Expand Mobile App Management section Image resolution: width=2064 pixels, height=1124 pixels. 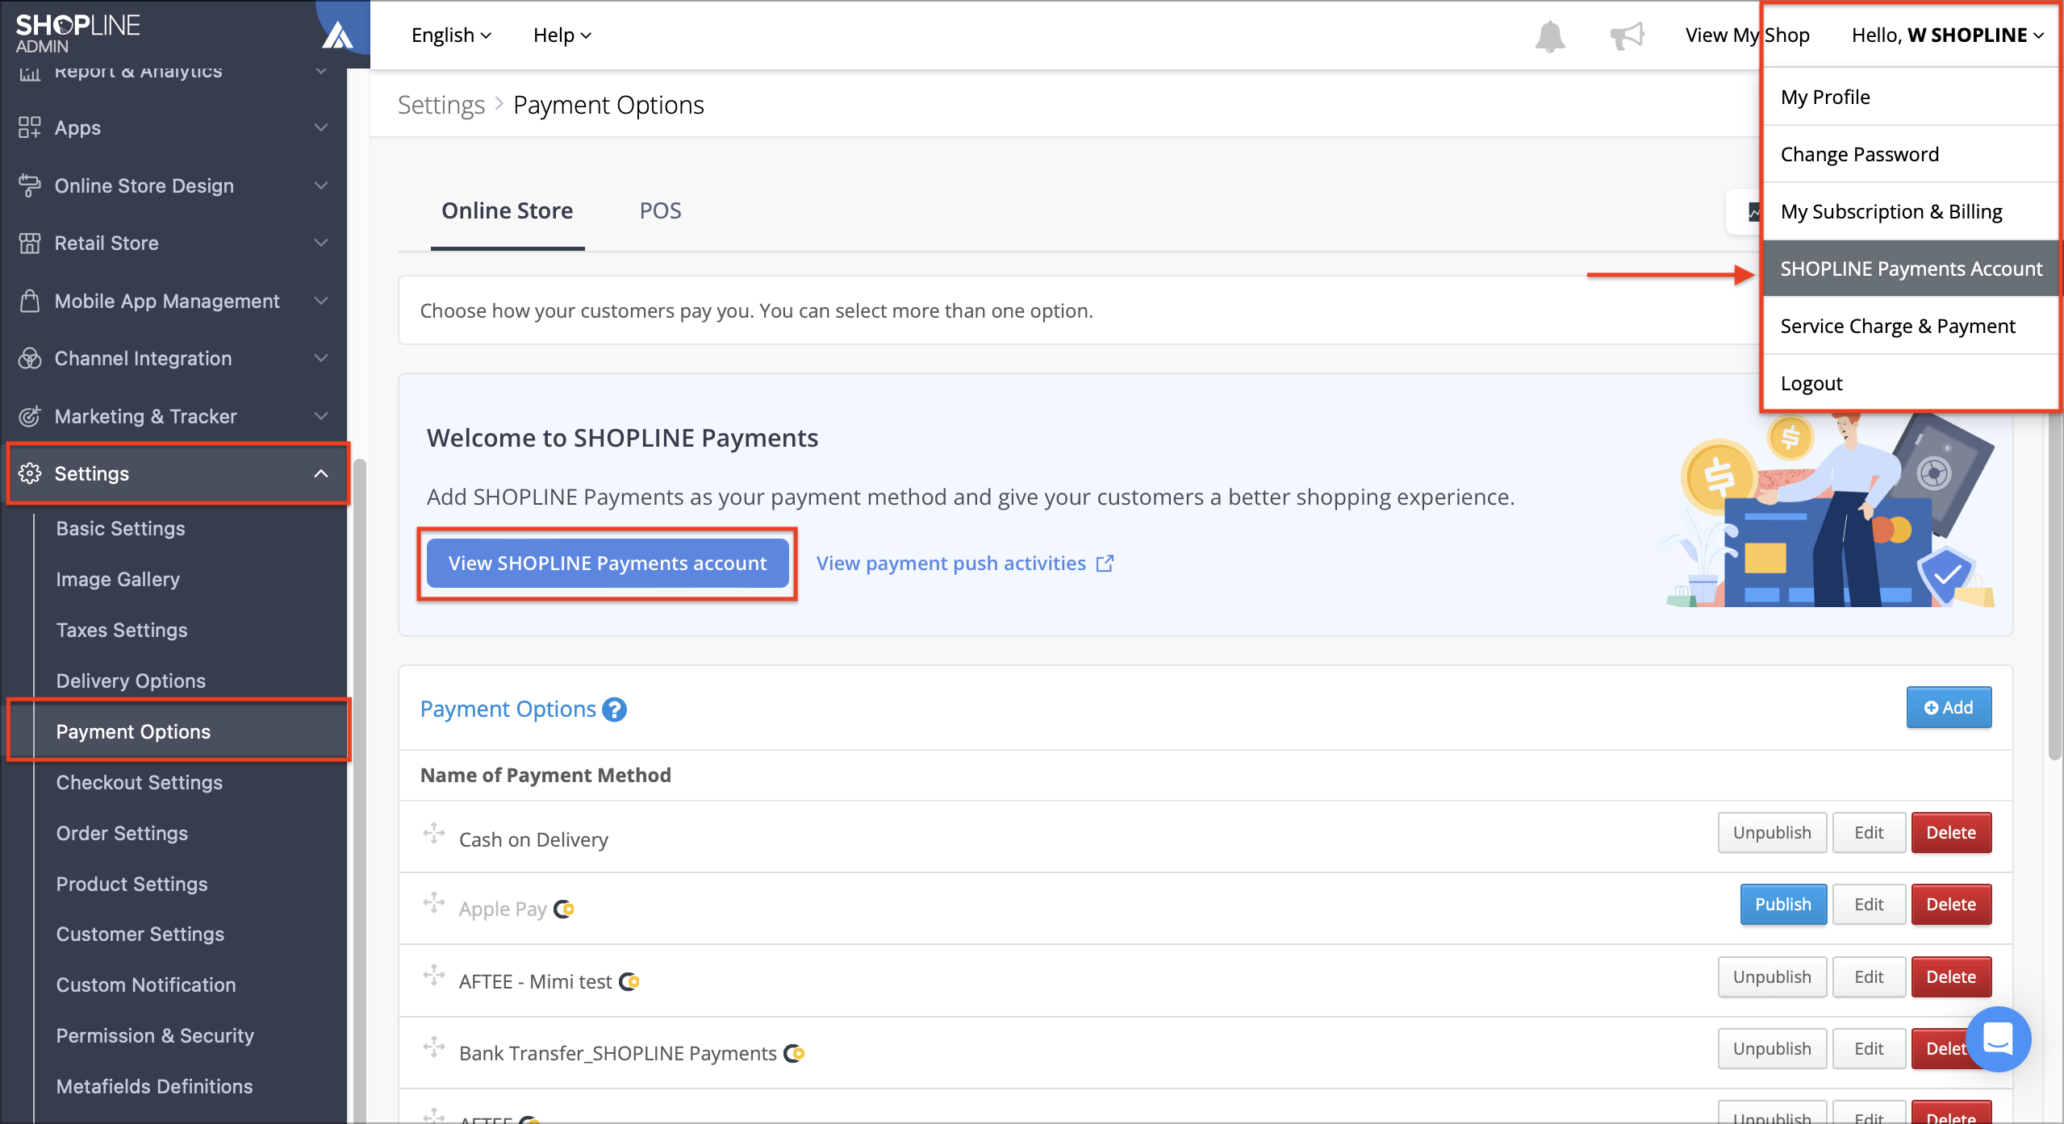click(x=321, y=301)
